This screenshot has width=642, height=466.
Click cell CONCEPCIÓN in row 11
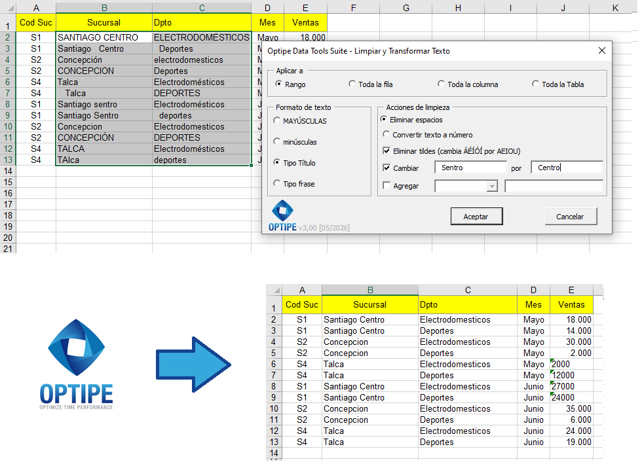pos(104,137)
